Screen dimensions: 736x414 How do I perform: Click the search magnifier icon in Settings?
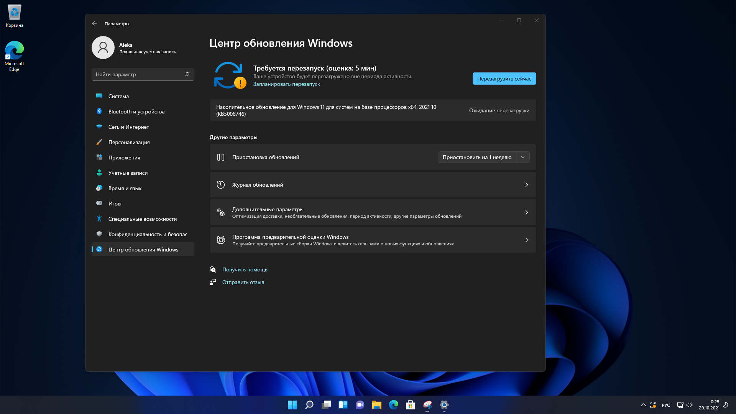click(187, 74)
